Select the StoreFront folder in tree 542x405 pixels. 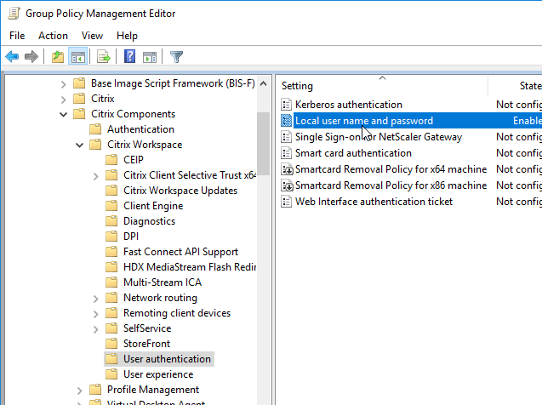pyautogui.click(x=146, y=344)
